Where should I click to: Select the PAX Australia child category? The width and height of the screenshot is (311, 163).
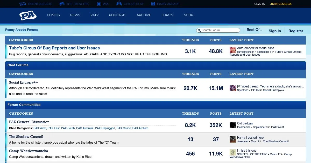tap(85, 128)
